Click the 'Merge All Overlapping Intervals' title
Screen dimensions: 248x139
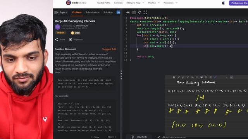[75, 21]
